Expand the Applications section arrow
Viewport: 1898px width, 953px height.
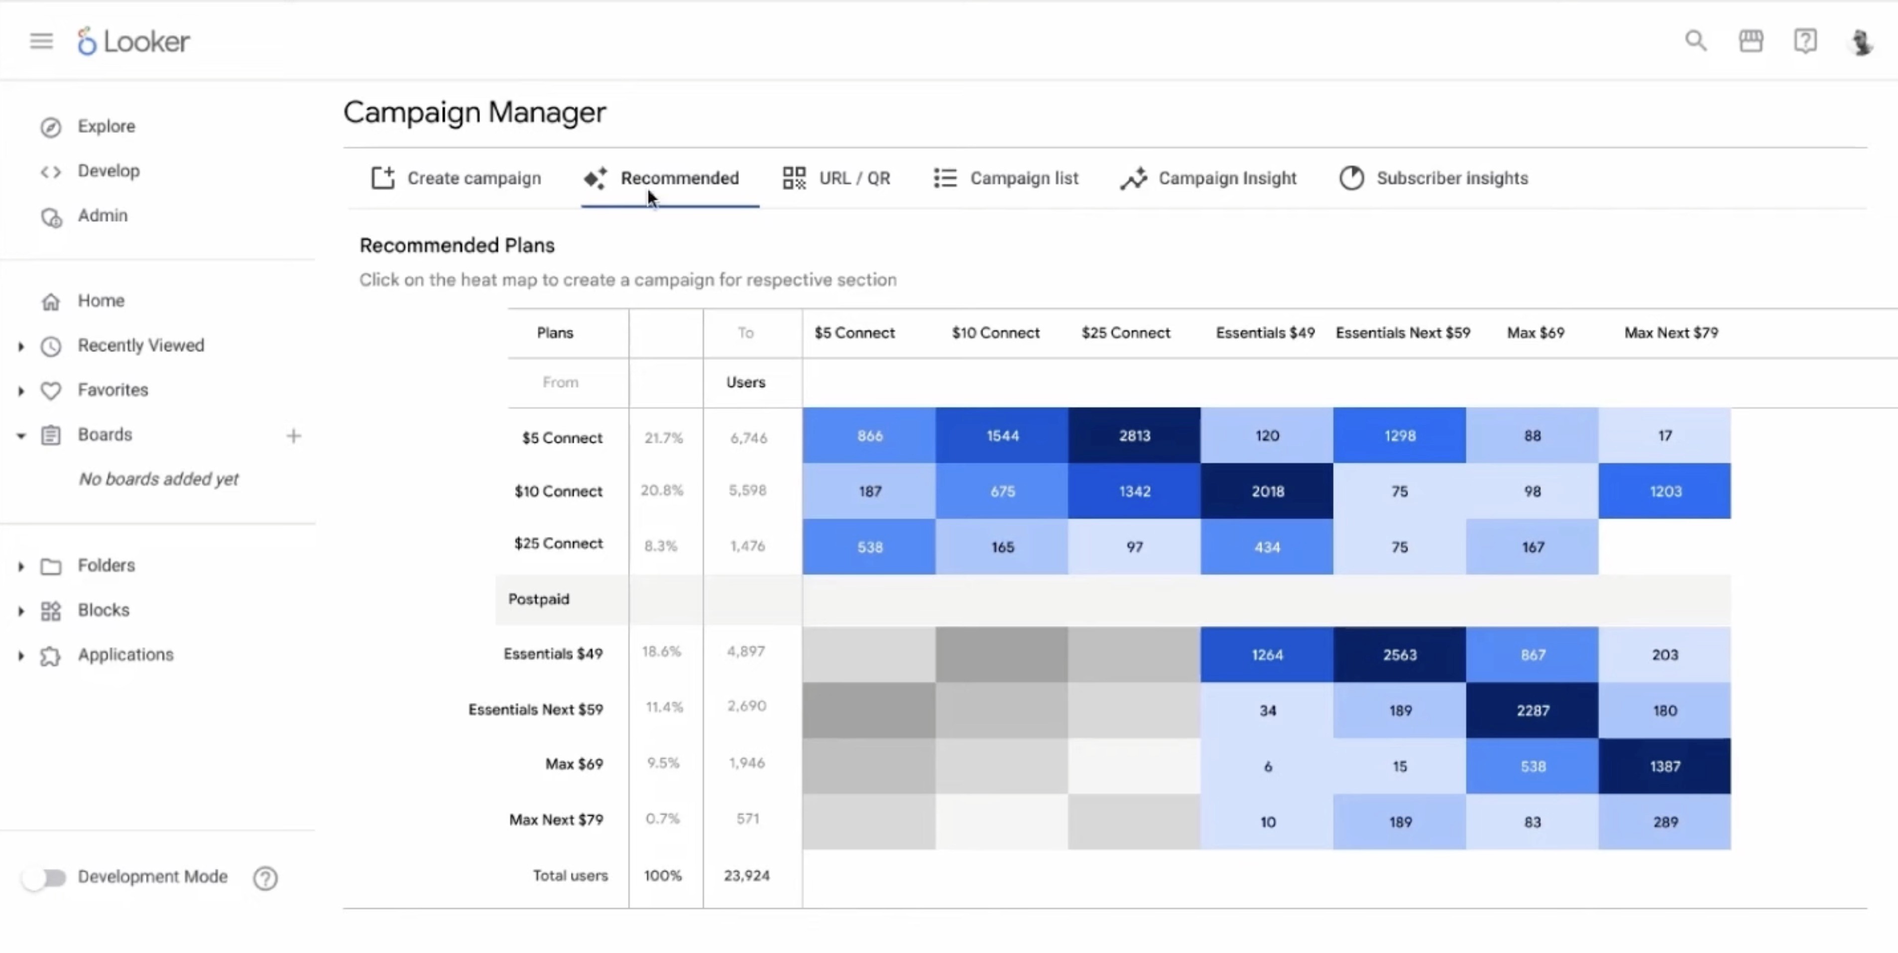(20, 655)
